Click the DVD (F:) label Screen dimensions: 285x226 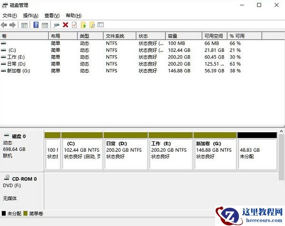pyautogui.click(x=12, y=186)
